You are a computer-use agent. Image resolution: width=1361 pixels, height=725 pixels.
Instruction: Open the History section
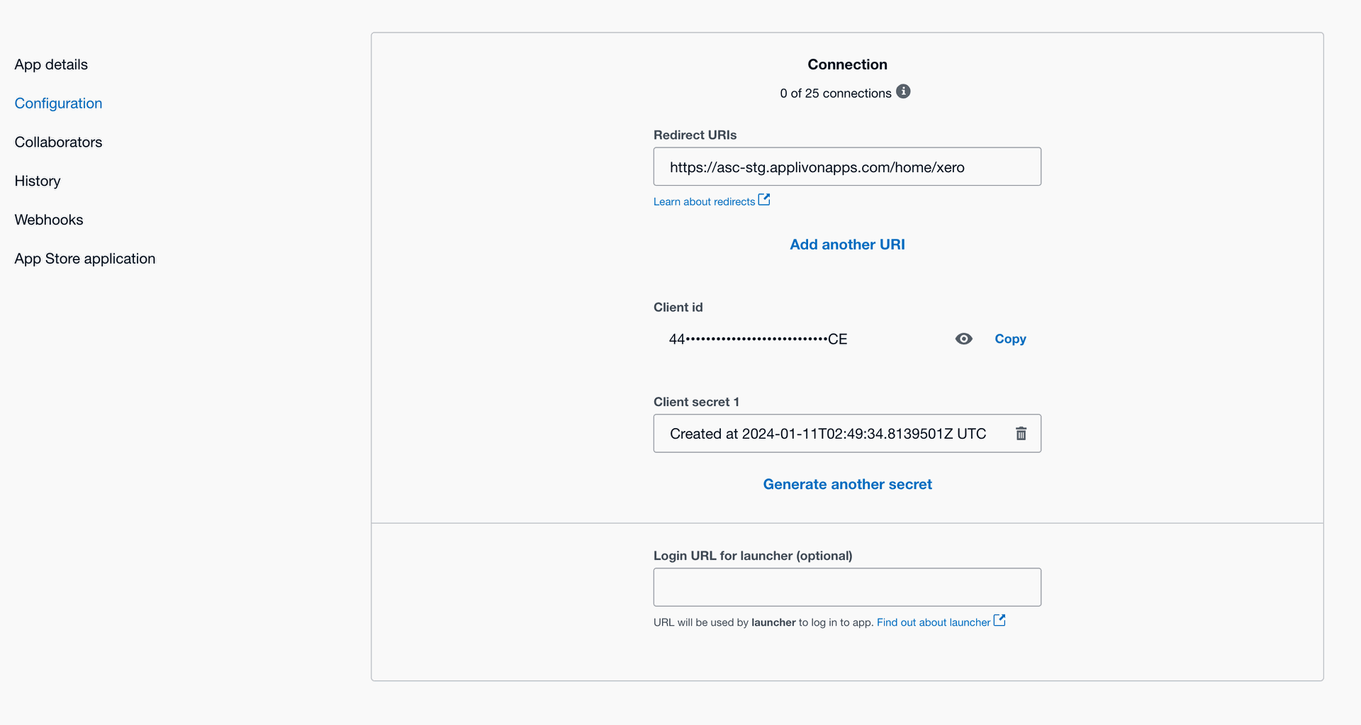(38, 181)
